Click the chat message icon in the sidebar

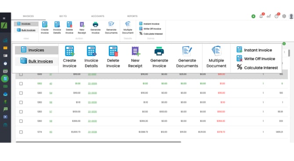[5, 109]
